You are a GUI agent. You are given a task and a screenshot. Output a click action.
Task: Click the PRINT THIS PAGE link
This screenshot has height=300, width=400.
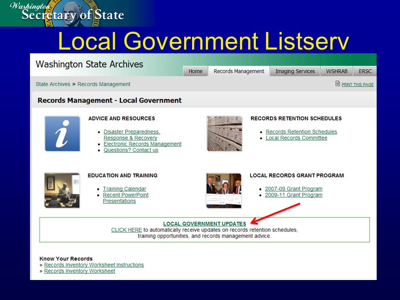357,85
